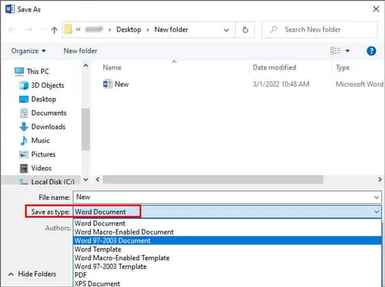The image size is (385, 287).
Task: Choose Word 97-2003 Template
Action: point(227,266)
